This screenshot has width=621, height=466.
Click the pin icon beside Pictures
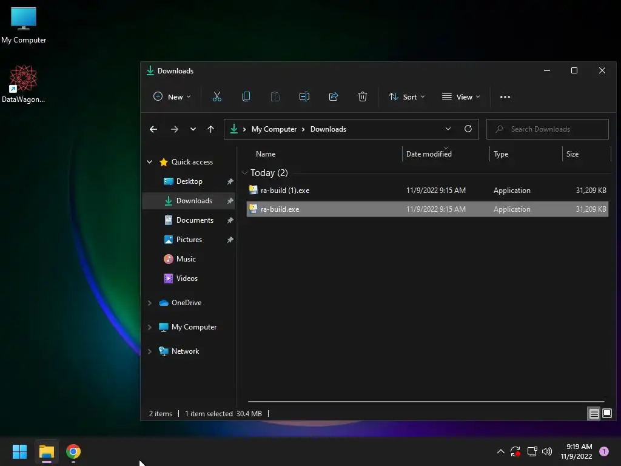[230, 240]
